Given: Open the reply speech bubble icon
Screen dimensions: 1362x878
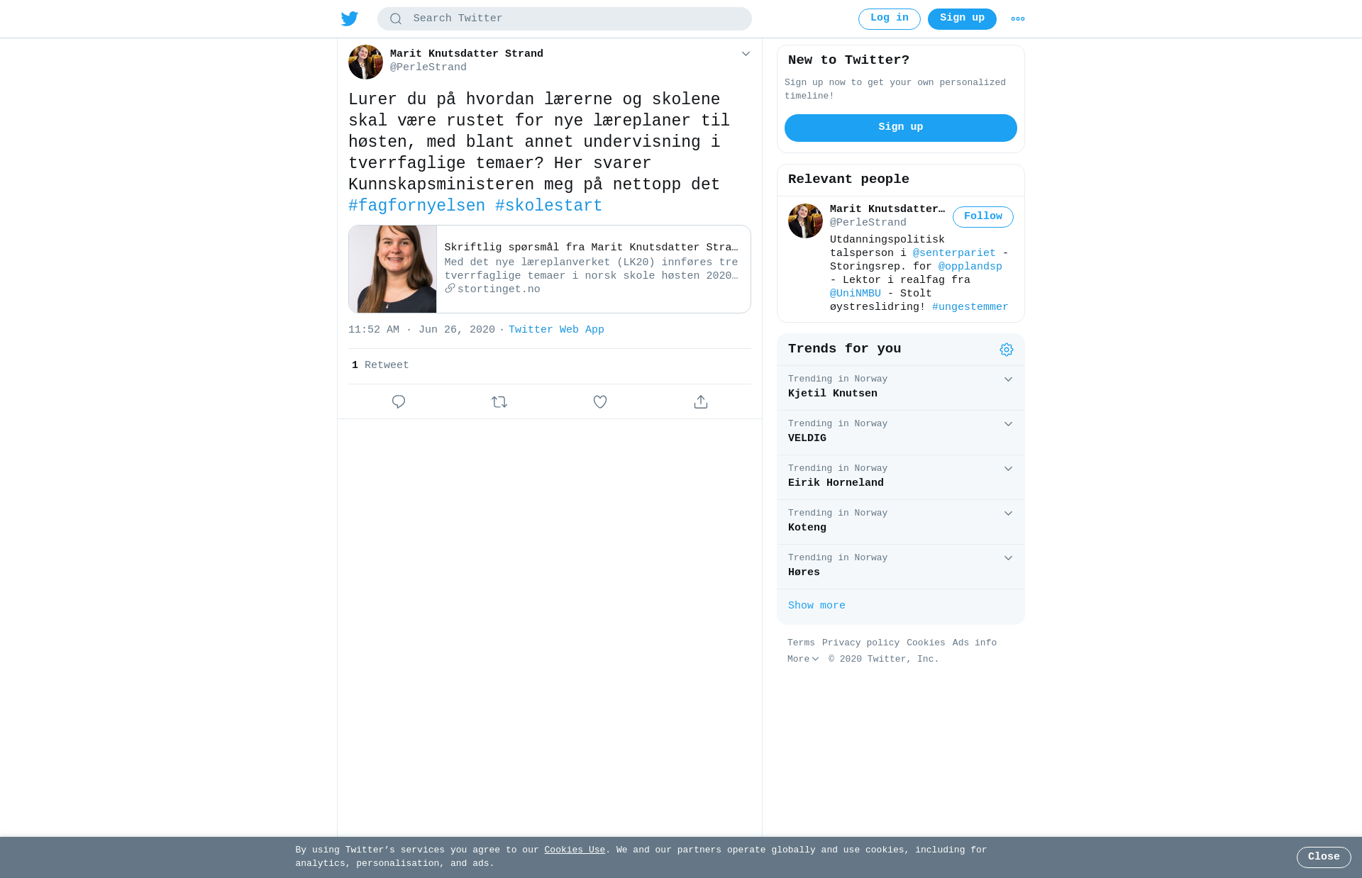Looking at the screenshot, I should pos(399,401).
